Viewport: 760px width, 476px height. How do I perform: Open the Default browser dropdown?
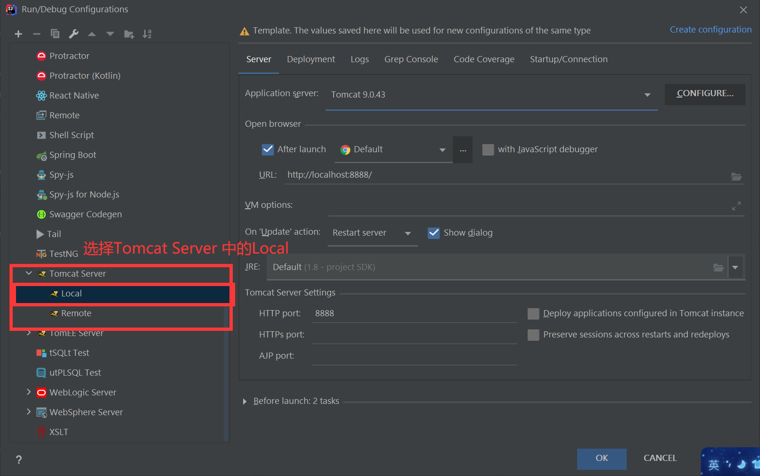[x=393, y=150]
